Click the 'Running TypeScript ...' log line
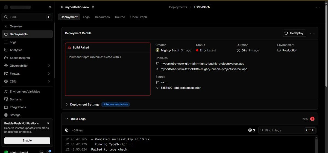328x153 pixels. (x=114, y=144)
